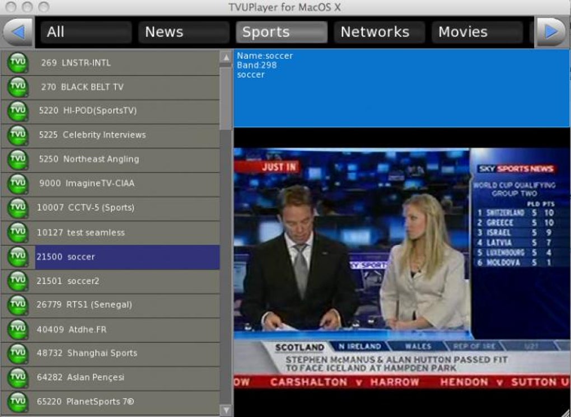Click the TVU icon for CCTV-5 (Sports)
The height and width of the screenshot is (417, 571).
click(x=18, y=208)
